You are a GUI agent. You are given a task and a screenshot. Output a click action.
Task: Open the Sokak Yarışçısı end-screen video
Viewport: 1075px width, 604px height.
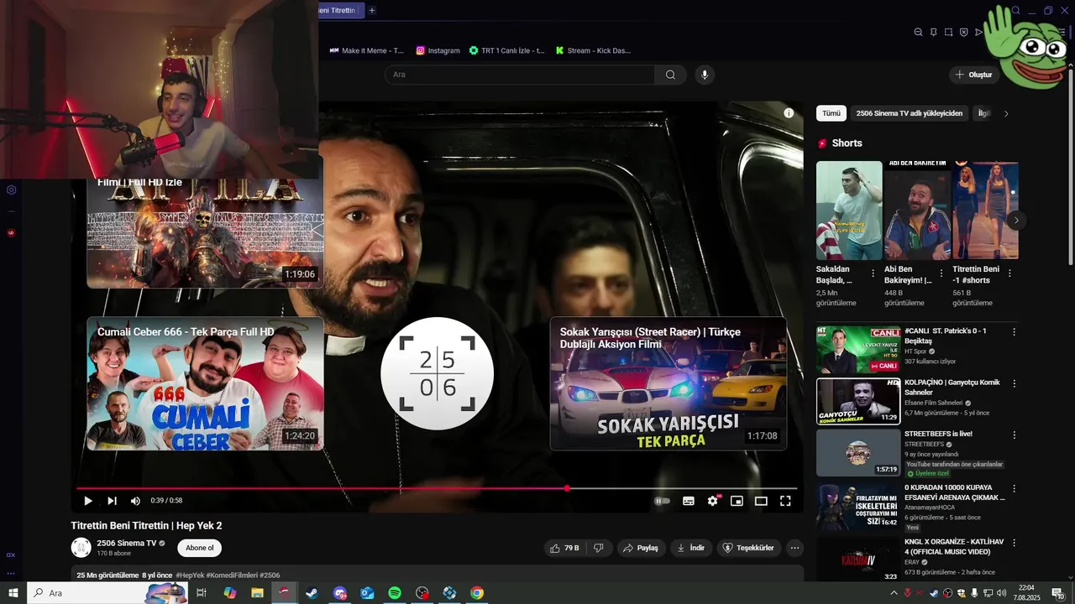pos(669,383)
